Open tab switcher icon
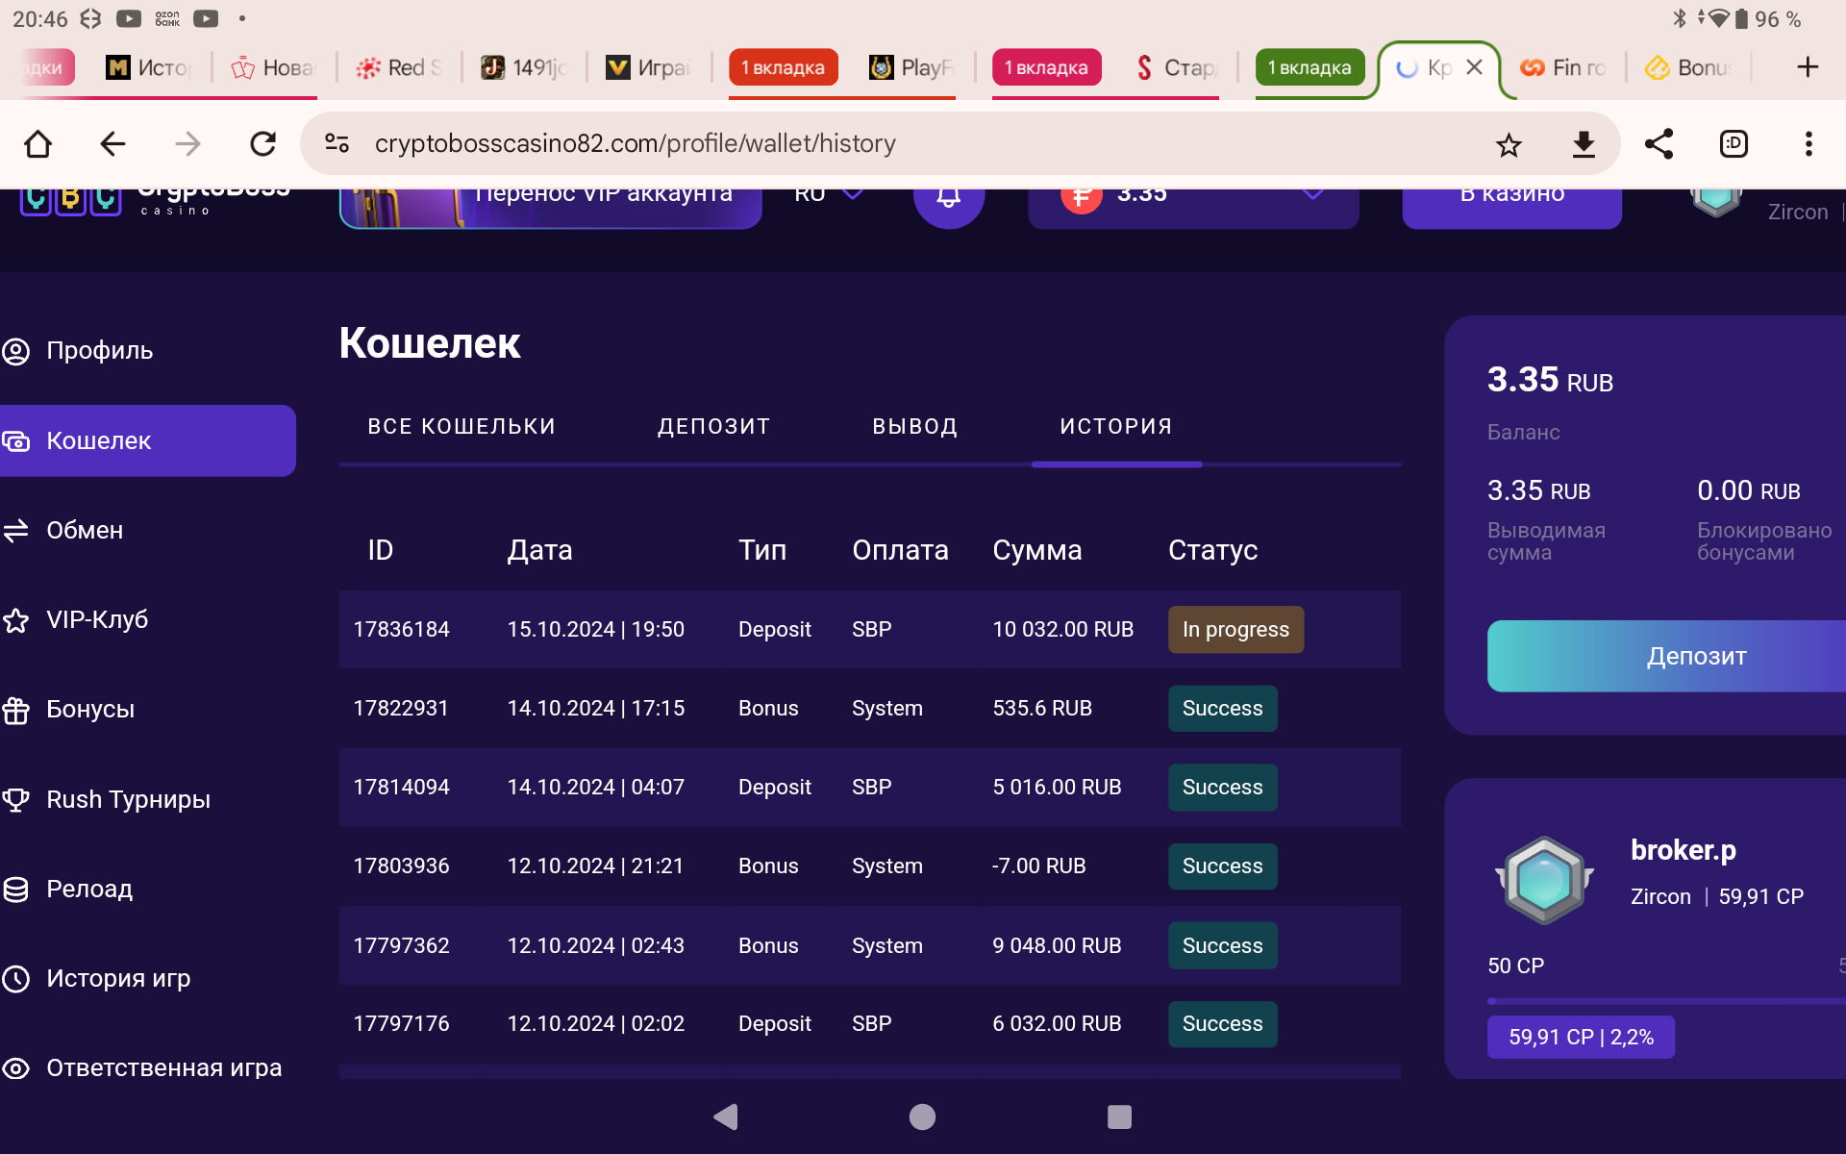 pyautogui.click(x=1734, y=144)
